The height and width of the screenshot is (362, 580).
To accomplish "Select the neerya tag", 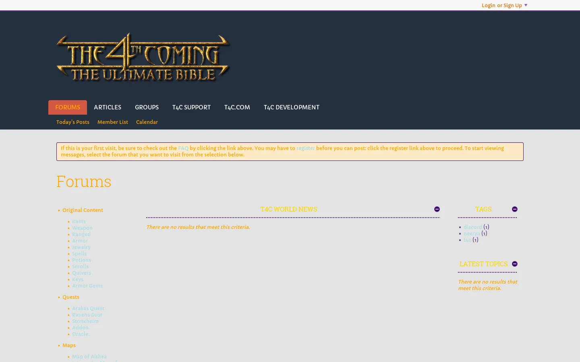I will 472,233.
